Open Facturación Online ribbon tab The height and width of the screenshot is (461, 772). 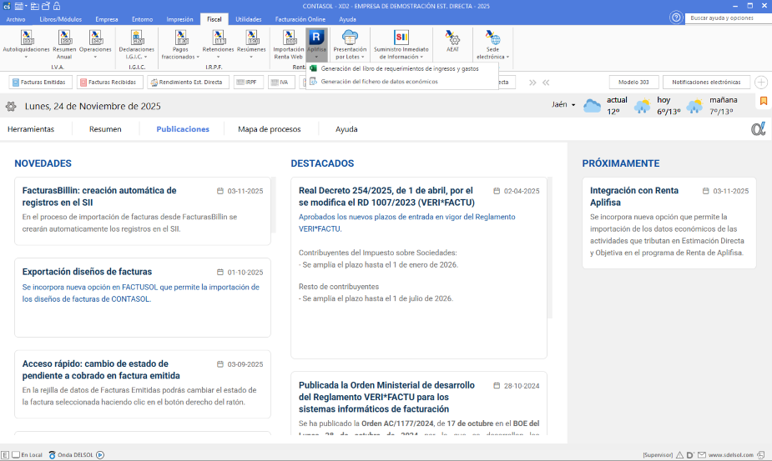tap(300, 19)
